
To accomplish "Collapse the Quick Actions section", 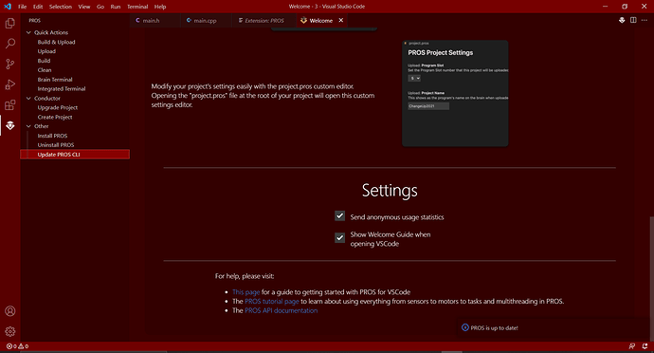I will coord(28,32).
